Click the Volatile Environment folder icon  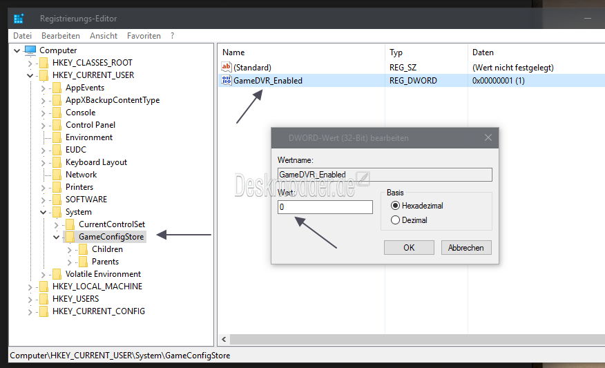pyautogui.click(x=57, y=274)
